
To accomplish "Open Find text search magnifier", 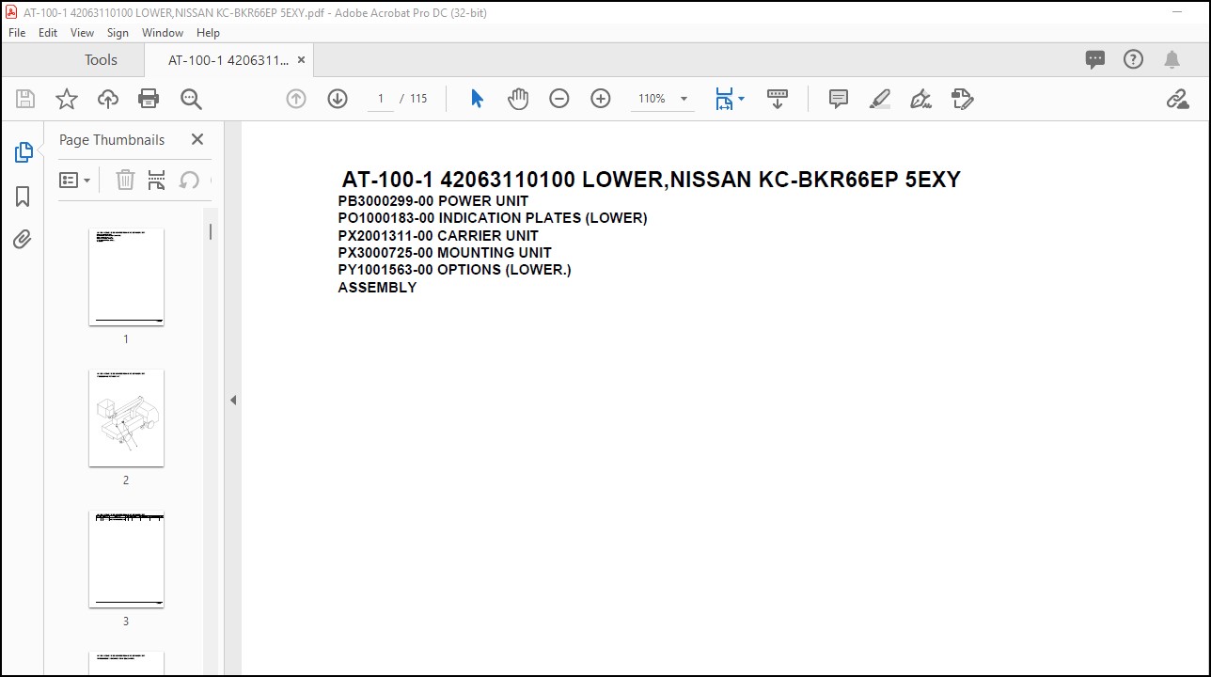I will coord(191,99).
